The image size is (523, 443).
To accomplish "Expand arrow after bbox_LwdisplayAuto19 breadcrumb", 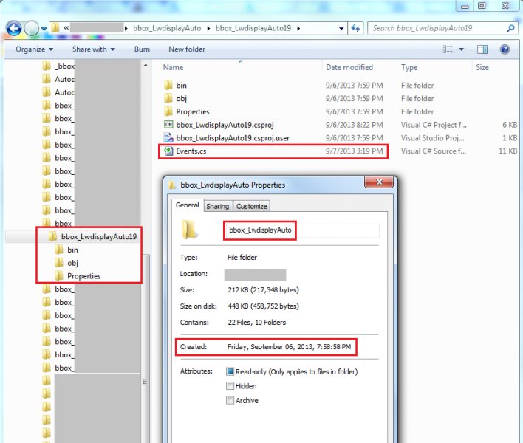I will pos(298,29).
